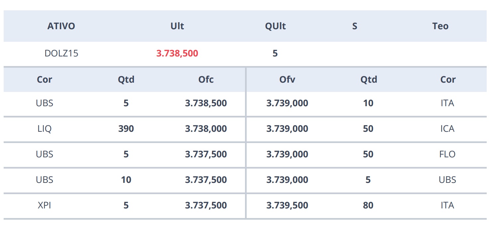Click the FLO broker on ask side
This screenshot has width=496, height=225.
447,154
